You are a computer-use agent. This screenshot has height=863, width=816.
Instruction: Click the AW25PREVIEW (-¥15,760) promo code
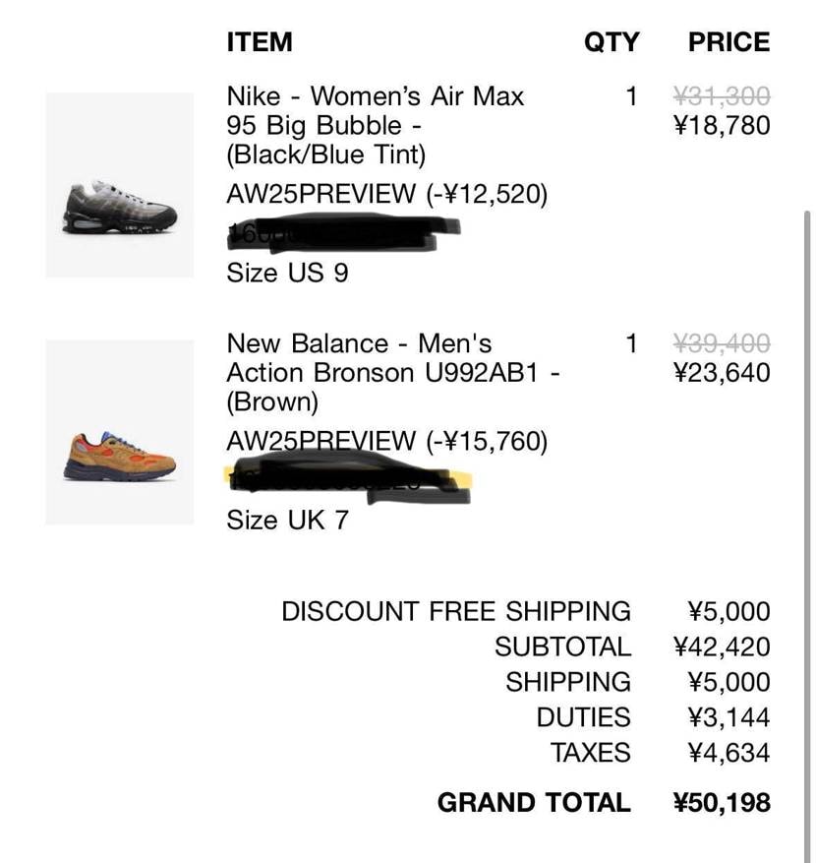[387, 441]
